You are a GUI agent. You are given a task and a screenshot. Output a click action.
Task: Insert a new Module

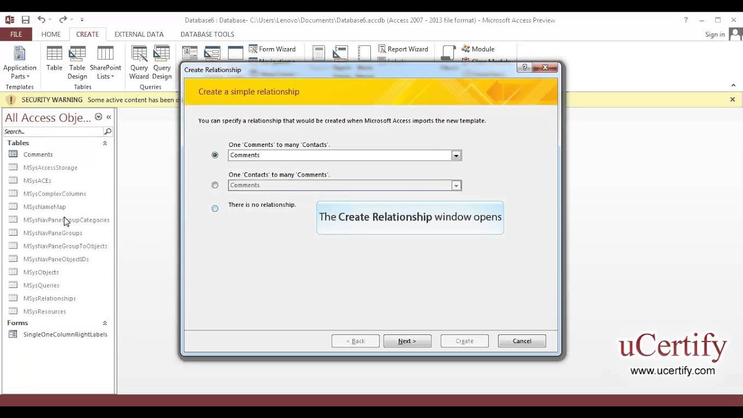(x=477, y=49)
